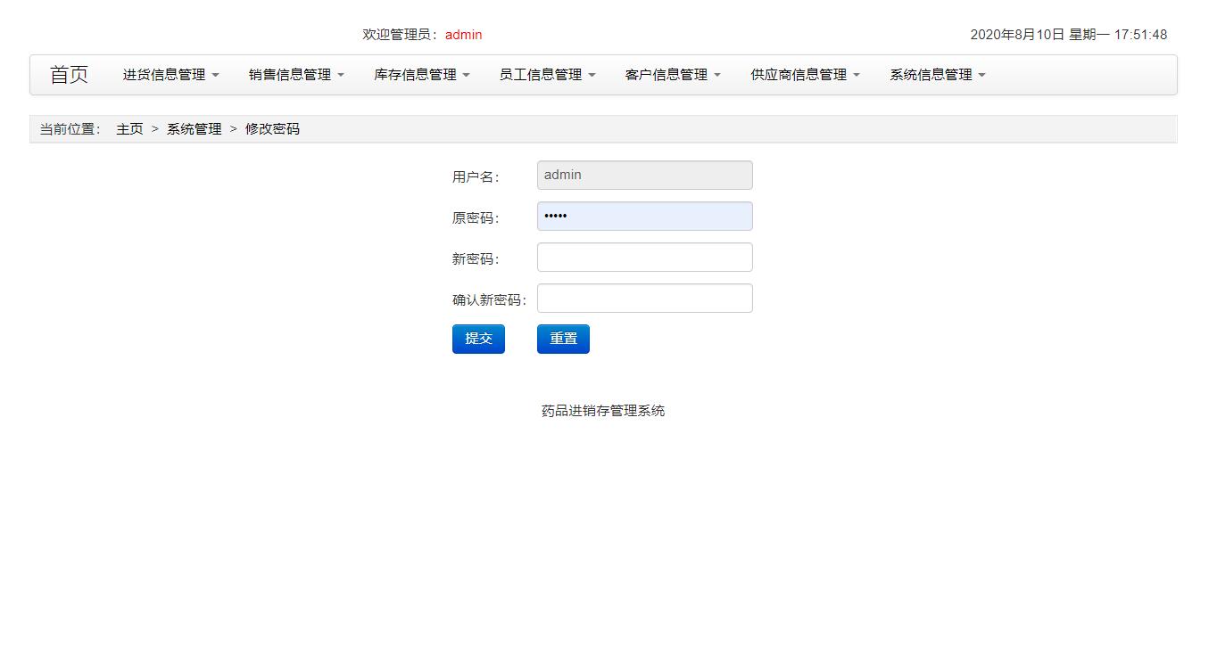Focus the 新密码 input field
1217x647 pixels.
coord(644,257)
